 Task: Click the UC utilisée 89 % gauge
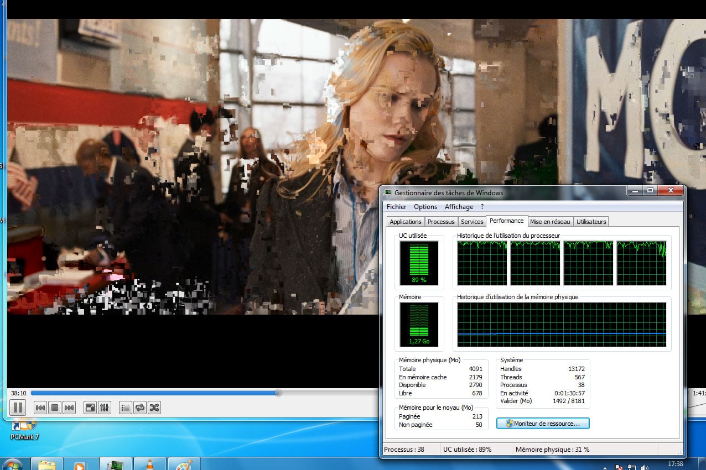[419, 263]
